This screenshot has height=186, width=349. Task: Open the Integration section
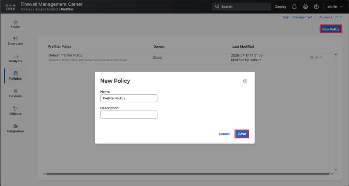[15, 129]
